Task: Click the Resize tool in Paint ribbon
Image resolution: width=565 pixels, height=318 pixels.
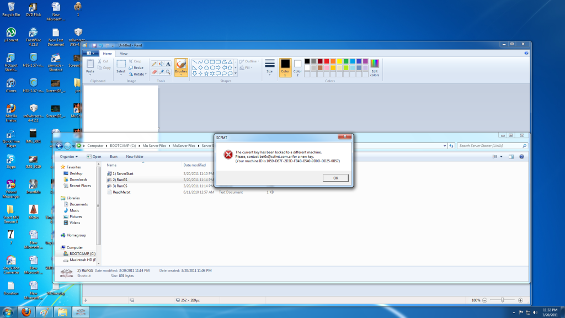Action: [137, 67]
